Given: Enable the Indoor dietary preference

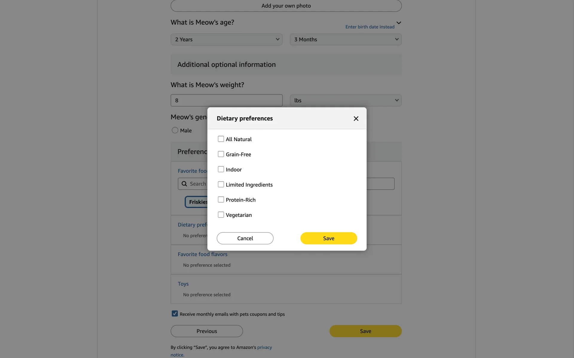Looking at the screenshot, I should pos(221,169).
